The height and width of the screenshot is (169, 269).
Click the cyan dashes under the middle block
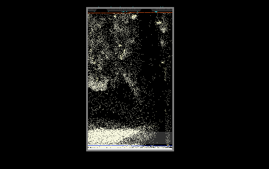pyautogui.click(x=124, y=12)
